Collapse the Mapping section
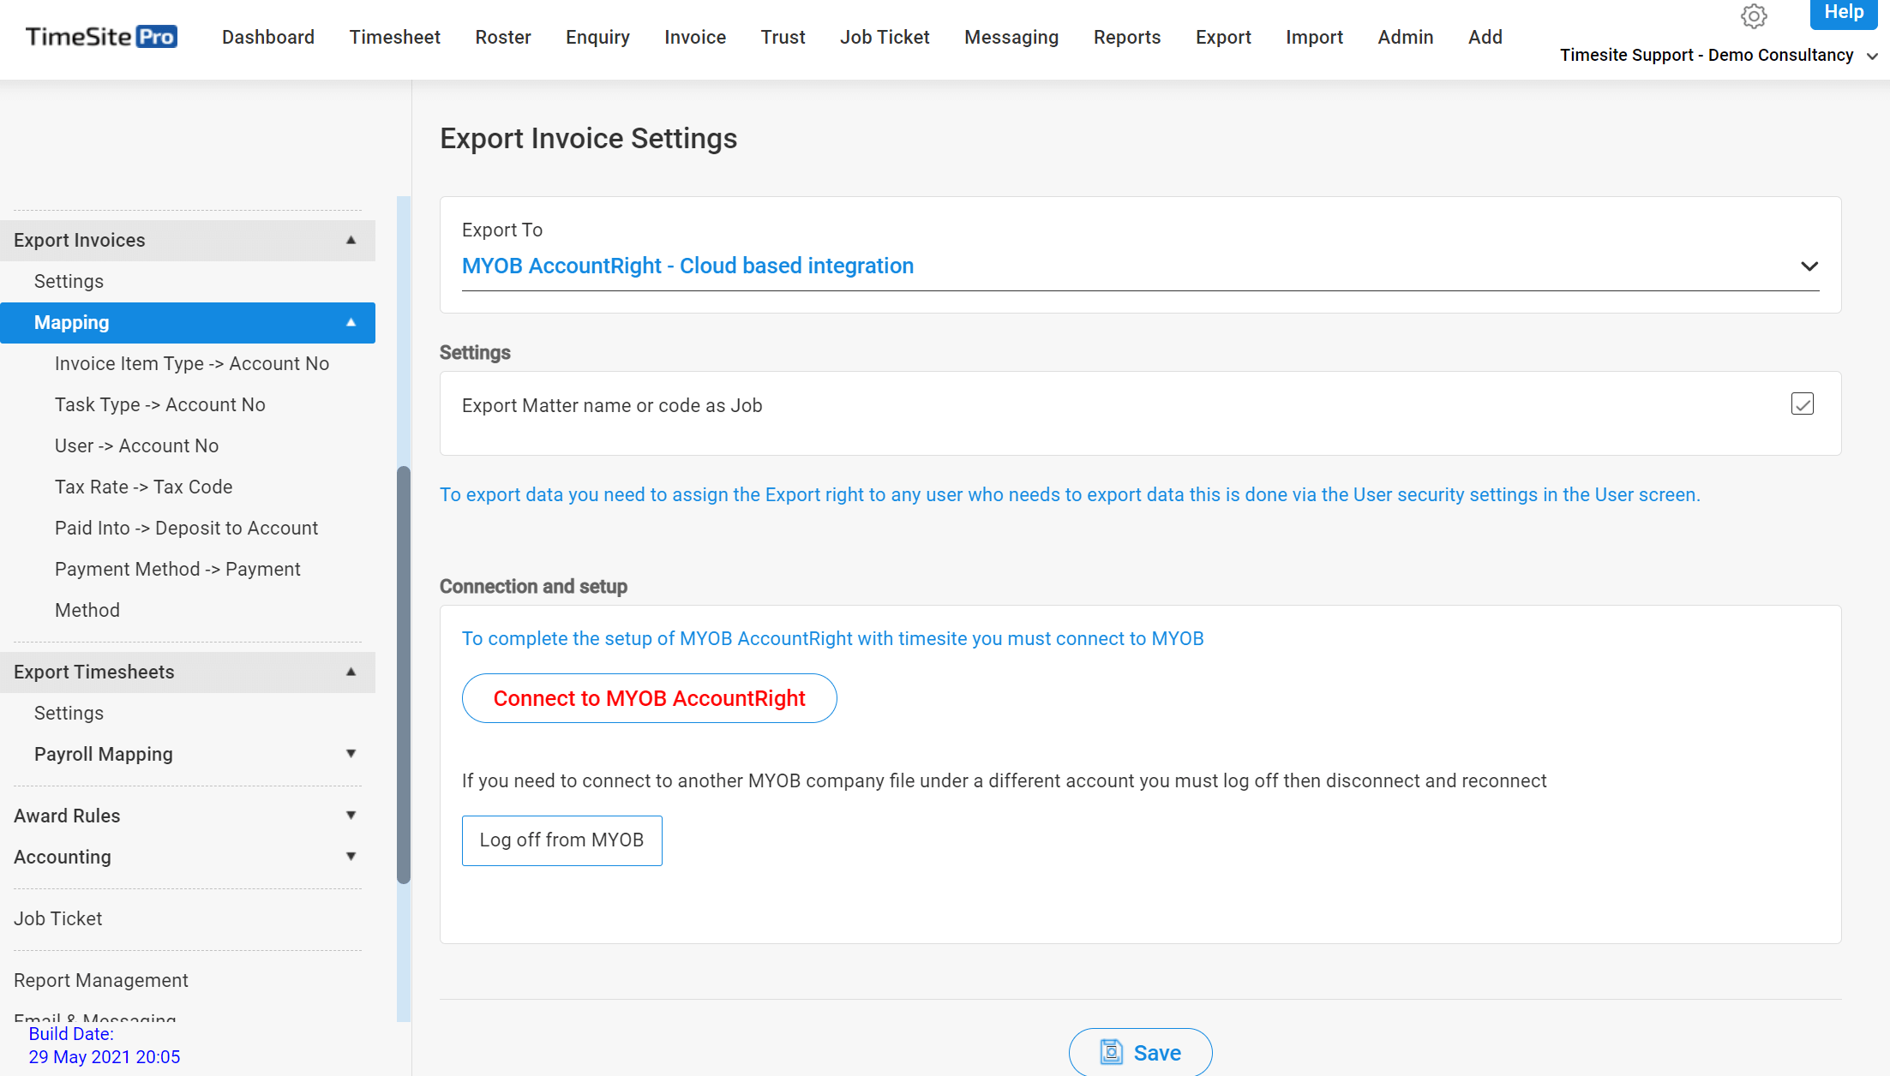The width and height of the screenshot is (1890, 1076). coord(351,322)
